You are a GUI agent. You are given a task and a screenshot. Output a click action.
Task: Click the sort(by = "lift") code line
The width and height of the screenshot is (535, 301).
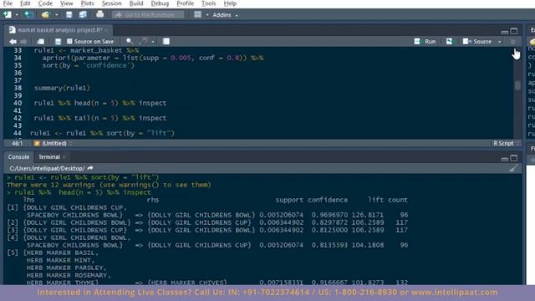[102, 133]
